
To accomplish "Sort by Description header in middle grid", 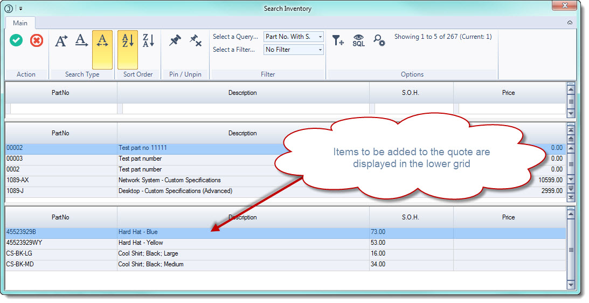I will coord(242,133).
